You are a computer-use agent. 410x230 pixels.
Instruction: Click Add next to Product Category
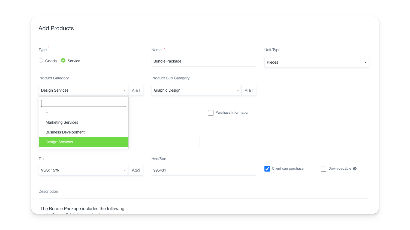(136, 91)
